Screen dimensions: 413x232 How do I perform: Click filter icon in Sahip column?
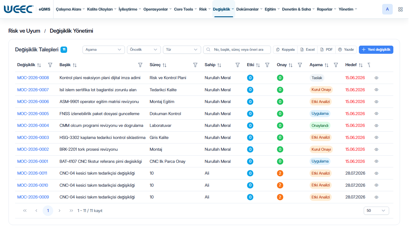(238, 65)
